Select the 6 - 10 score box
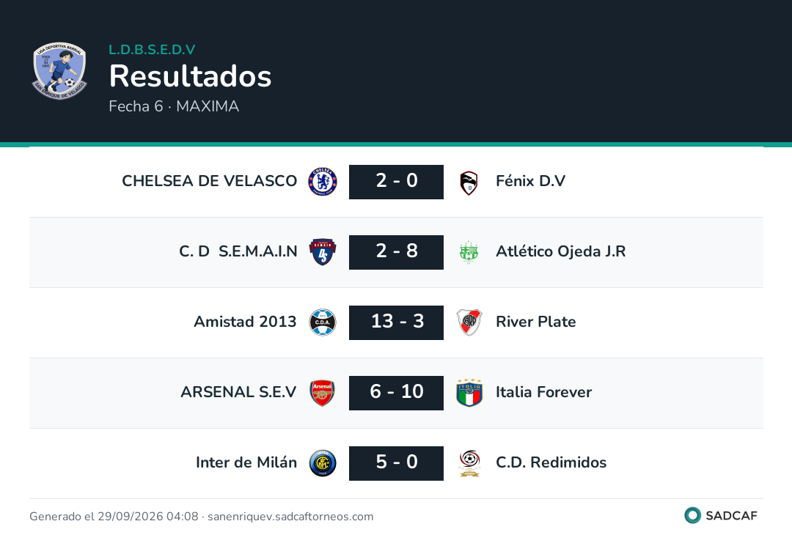Image resolution: width=792 pixels, height=554 pixels. (x=397, y=393)
